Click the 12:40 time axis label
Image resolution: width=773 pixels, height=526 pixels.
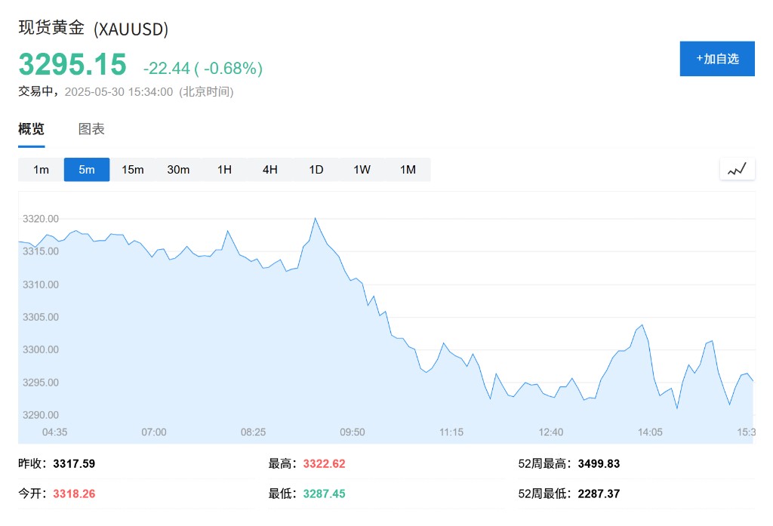pyautogui.click(x=550, y=432)
